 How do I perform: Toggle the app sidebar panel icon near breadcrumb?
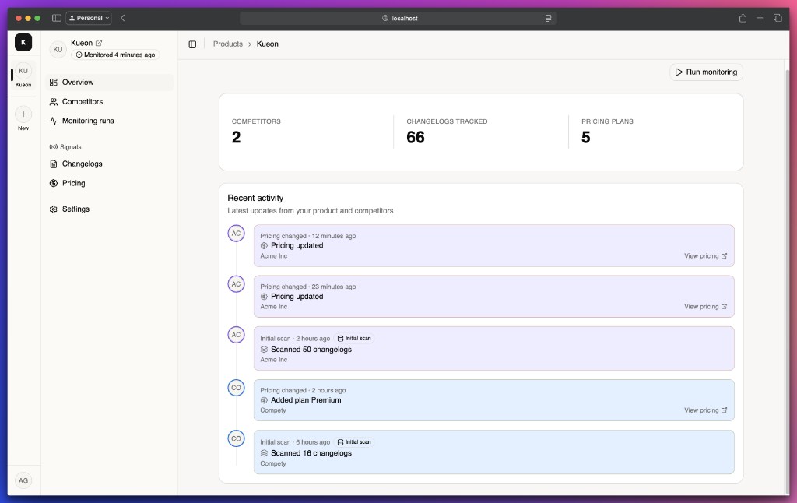coord(192,44)
